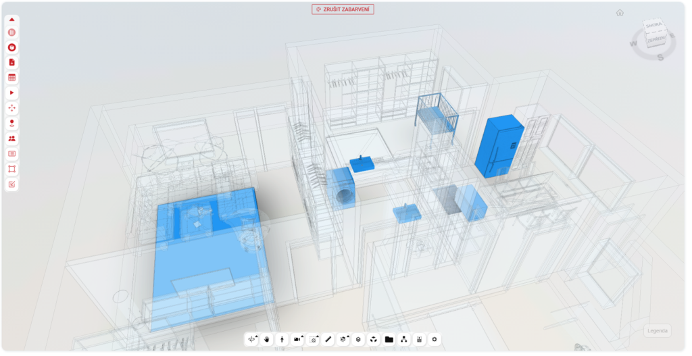Click the explode model icon
The height and width of the screenshot is (356, 692).
(x=374, y=340)
